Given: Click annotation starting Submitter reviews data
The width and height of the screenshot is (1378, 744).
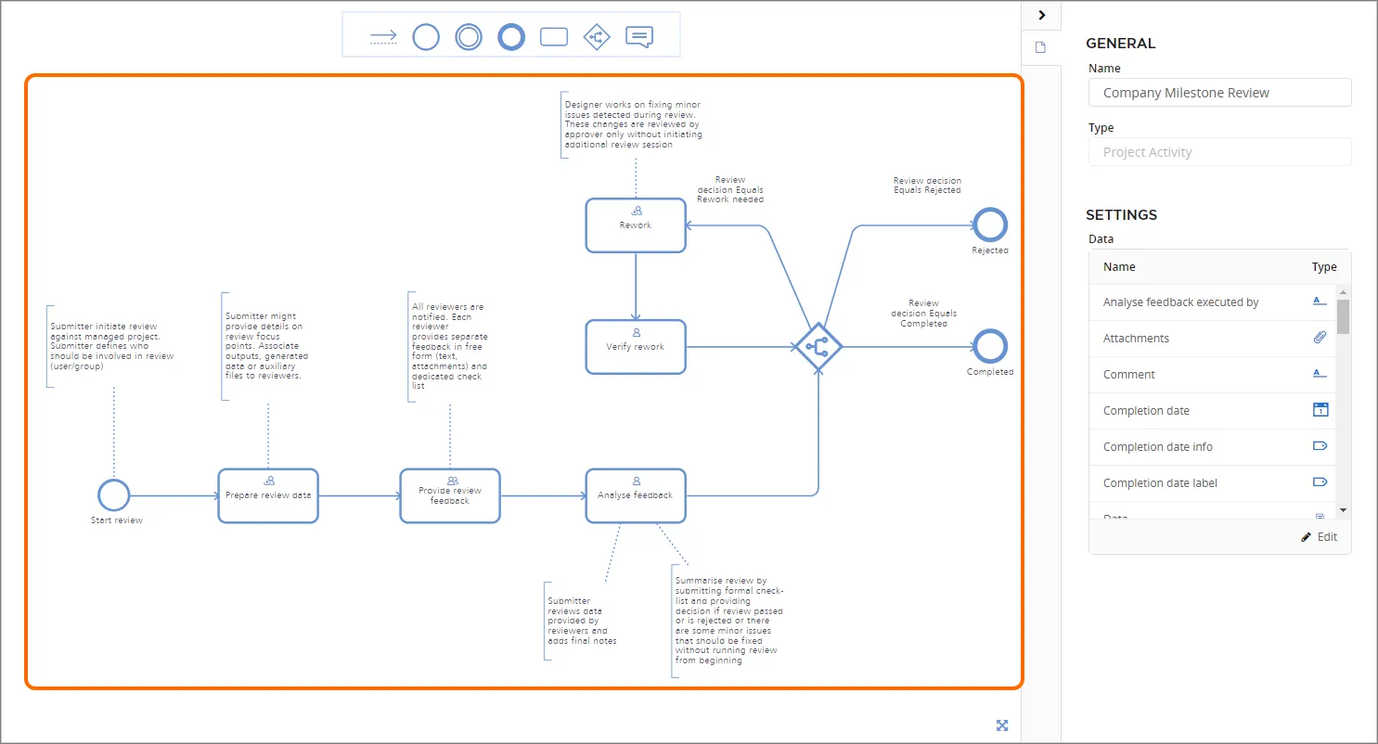Looking at the screenshot, I should pos(582,621).
